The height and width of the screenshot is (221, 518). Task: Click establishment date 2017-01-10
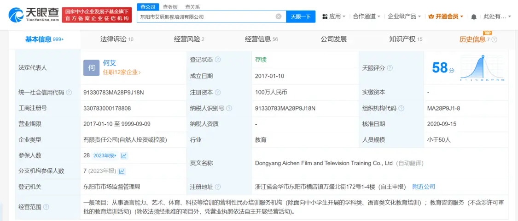(x=269, y=76)
